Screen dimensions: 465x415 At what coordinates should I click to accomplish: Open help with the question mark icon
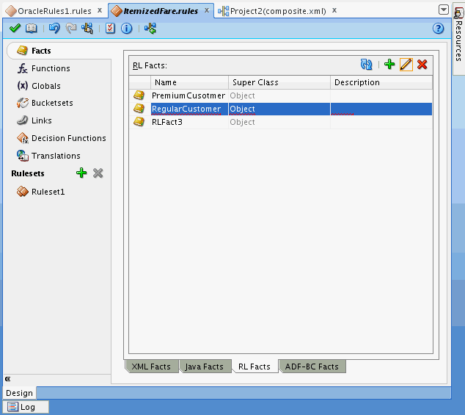(438, 29)
